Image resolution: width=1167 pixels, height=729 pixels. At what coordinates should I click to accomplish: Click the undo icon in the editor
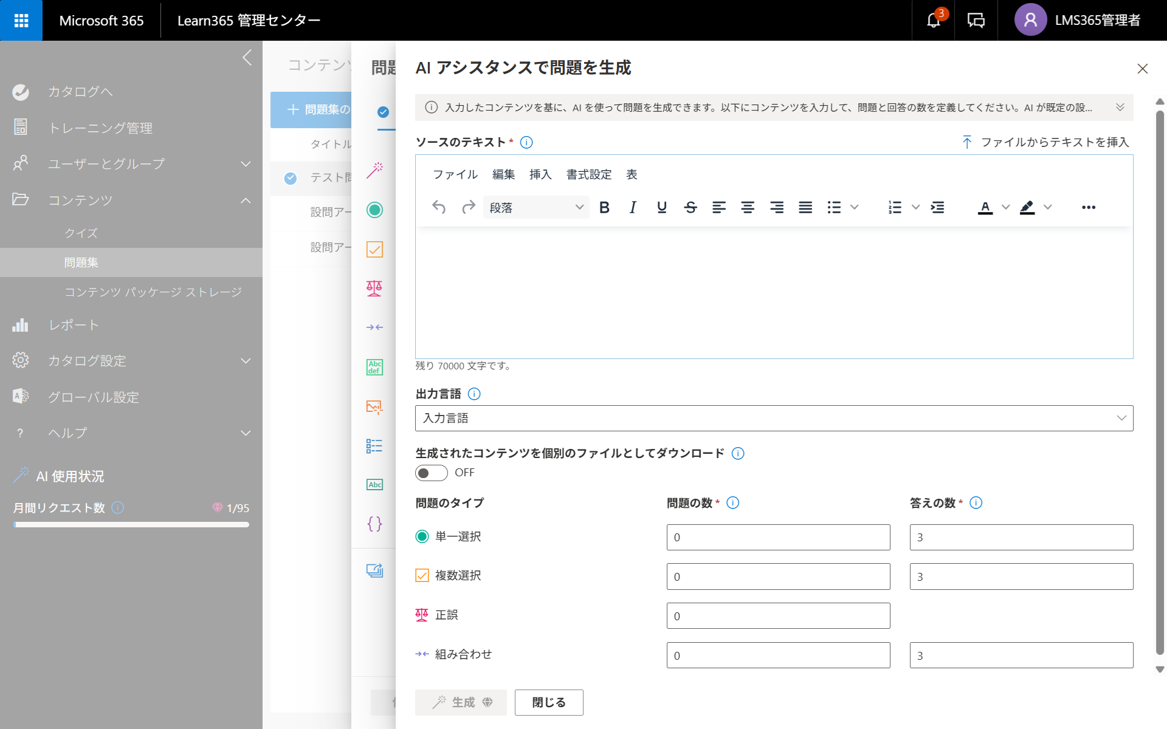coord(439,207)
